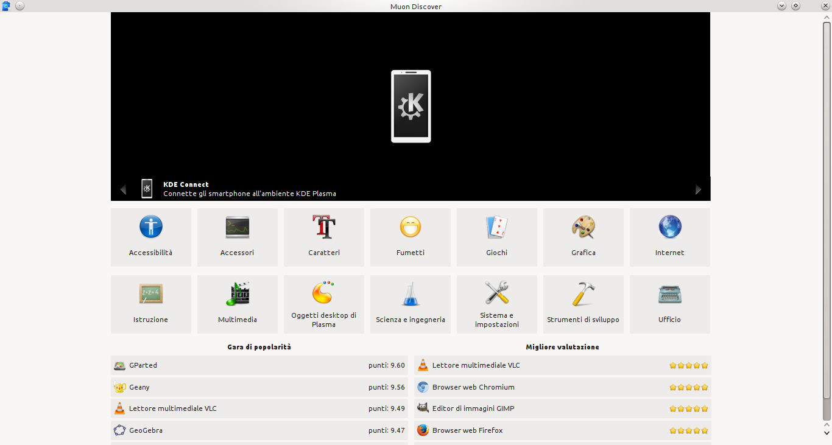Image resolution: width=832 pixels, height=445 pixels.
Task: Click the GIMP app icon
Action: point(423,408)
